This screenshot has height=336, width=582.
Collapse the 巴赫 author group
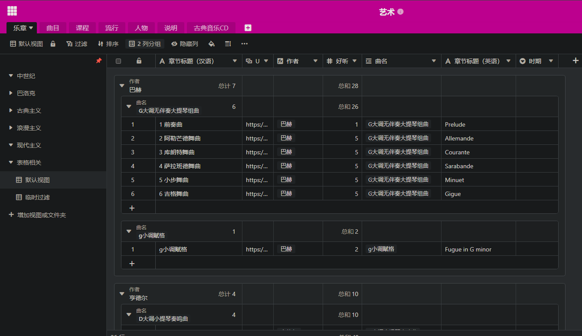point(122,86)
